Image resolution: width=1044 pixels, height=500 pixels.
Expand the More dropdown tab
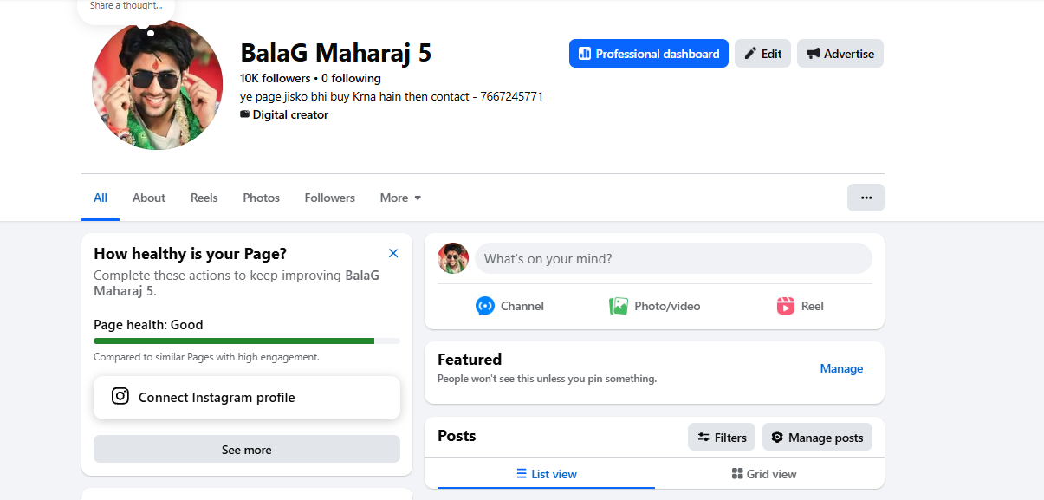click(x=400, y=198)
